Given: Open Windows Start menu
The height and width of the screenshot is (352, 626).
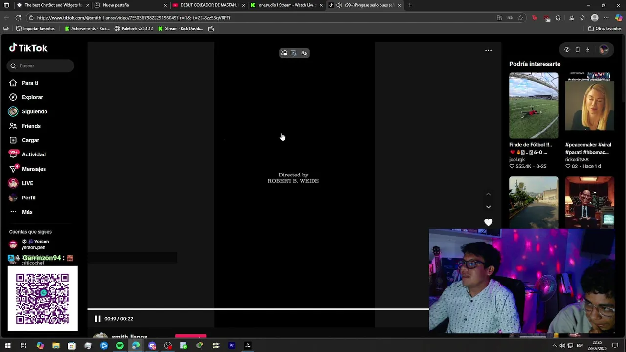Looking at the screenshot, I should [7, 346].
